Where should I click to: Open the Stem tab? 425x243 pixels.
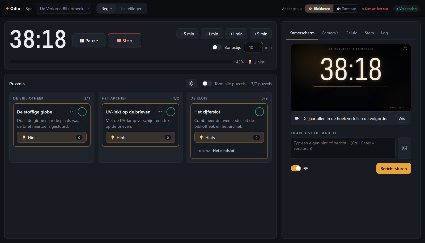coord(369,33)
